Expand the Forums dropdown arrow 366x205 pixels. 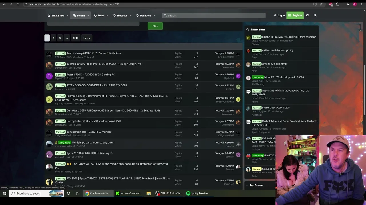click(88, 15)
